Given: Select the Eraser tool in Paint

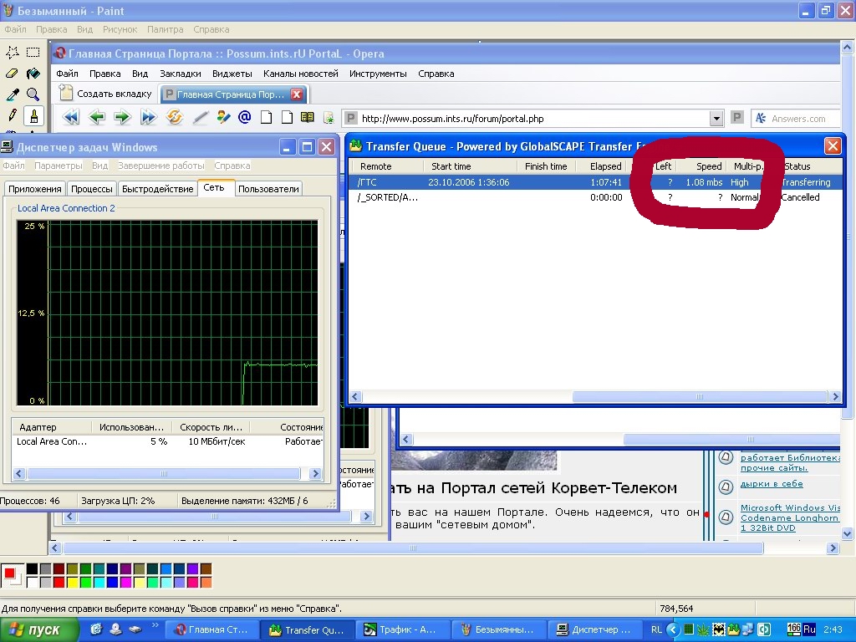Looking at the screenshot, I should coord(13,74).
